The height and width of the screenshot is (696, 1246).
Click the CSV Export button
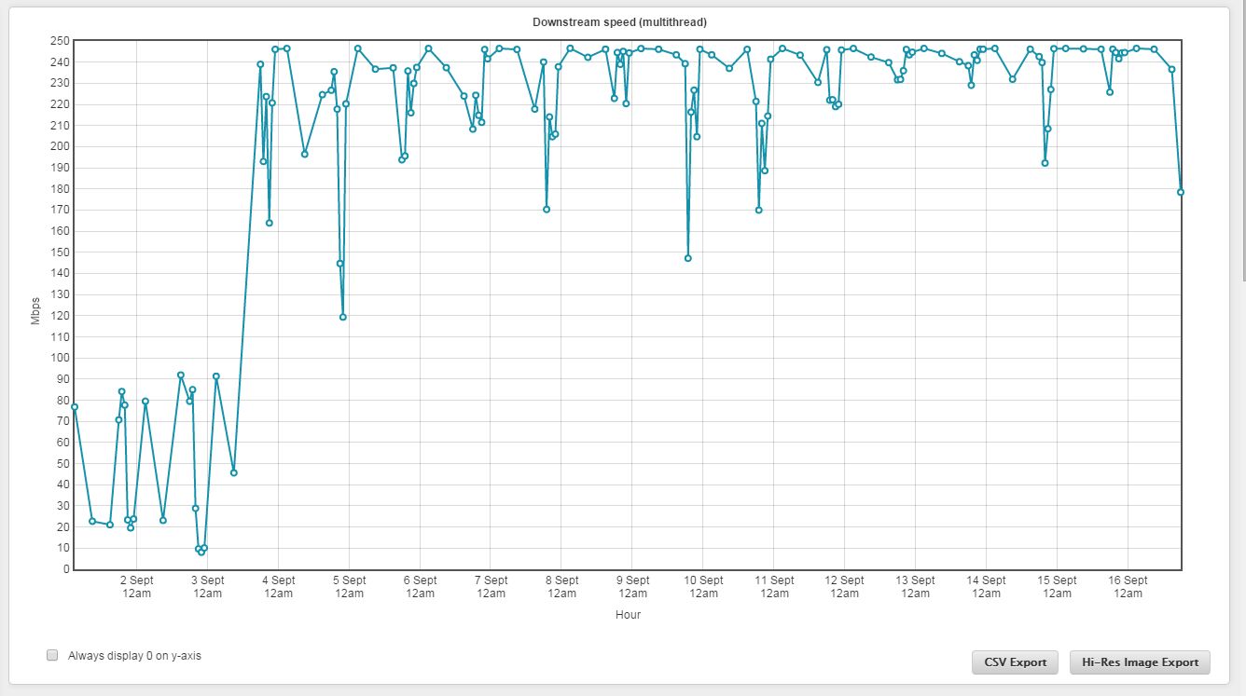pos(1015,662)
